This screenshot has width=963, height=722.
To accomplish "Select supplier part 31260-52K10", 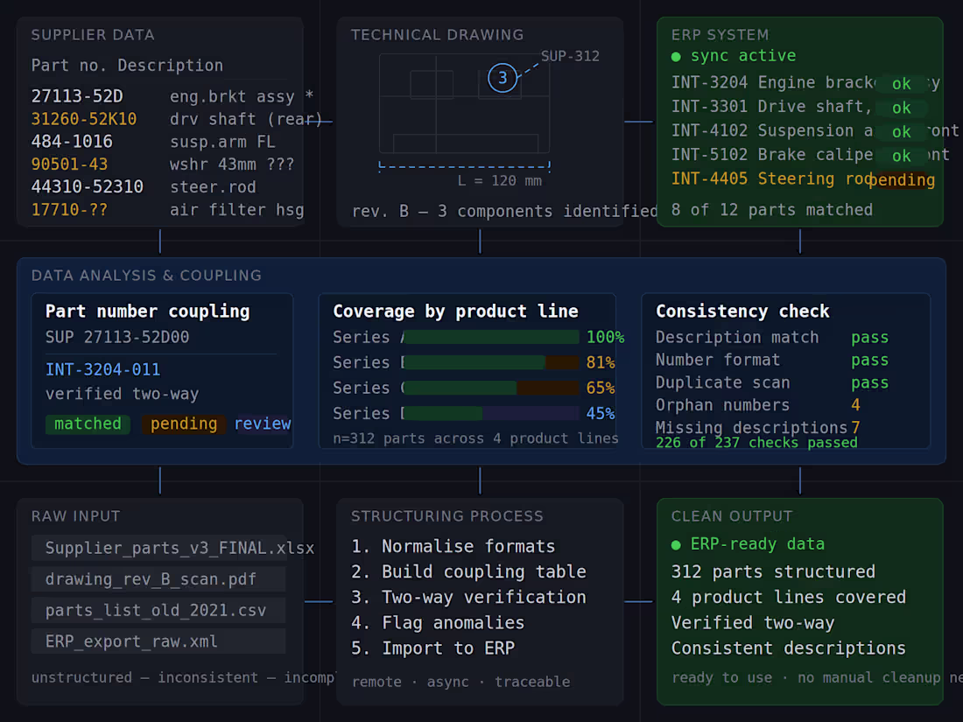I will pos(84,119).
